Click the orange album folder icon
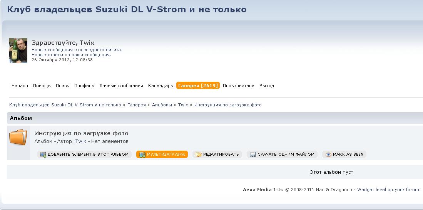 [x=18, y=137]
